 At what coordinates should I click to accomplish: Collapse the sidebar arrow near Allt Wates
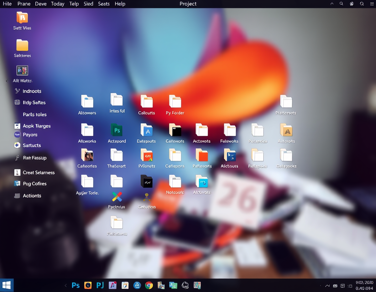coord(7,81)
